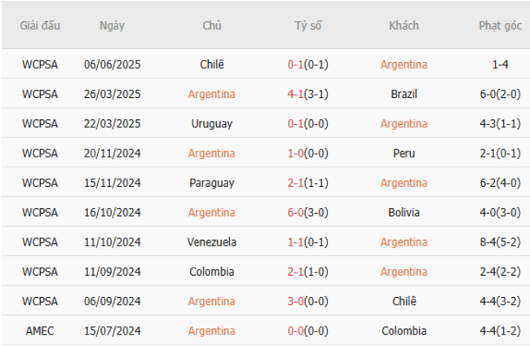
Task: Click the "Giải đấu" column header
Action: tap(40, 25)
